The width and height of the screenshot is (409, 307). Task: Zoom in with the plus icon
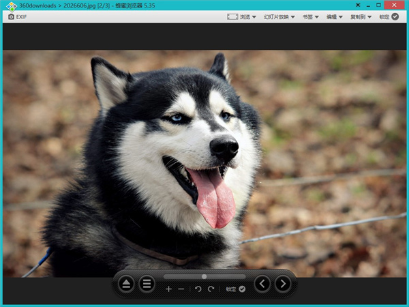click(168, 289)
